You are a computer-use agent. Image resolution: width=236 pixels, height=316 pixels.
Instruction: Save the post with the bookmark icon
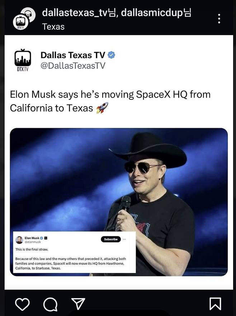point(215,304)
